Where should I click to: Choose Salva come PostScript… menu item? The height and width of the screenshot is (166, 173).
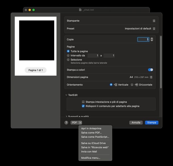click(95, 137)
